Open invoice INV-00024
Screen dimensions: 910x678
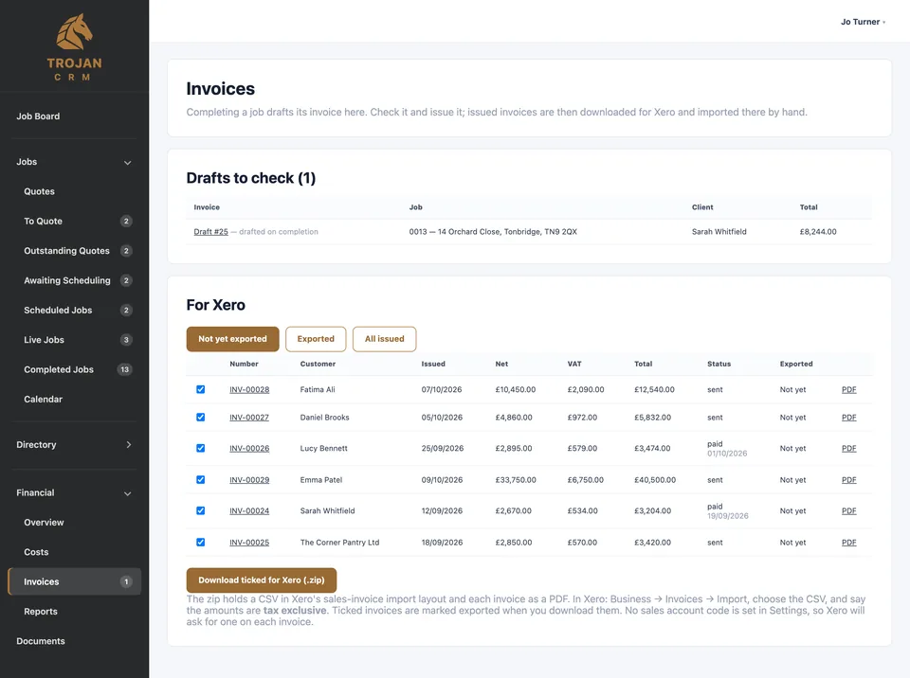tap(249, 511)
